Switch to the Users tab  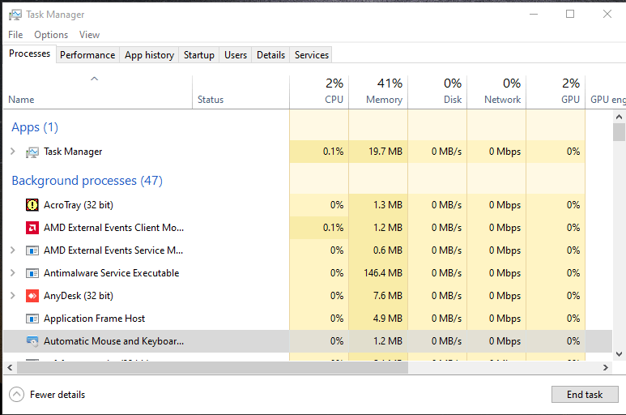click(x=236, y=55)
